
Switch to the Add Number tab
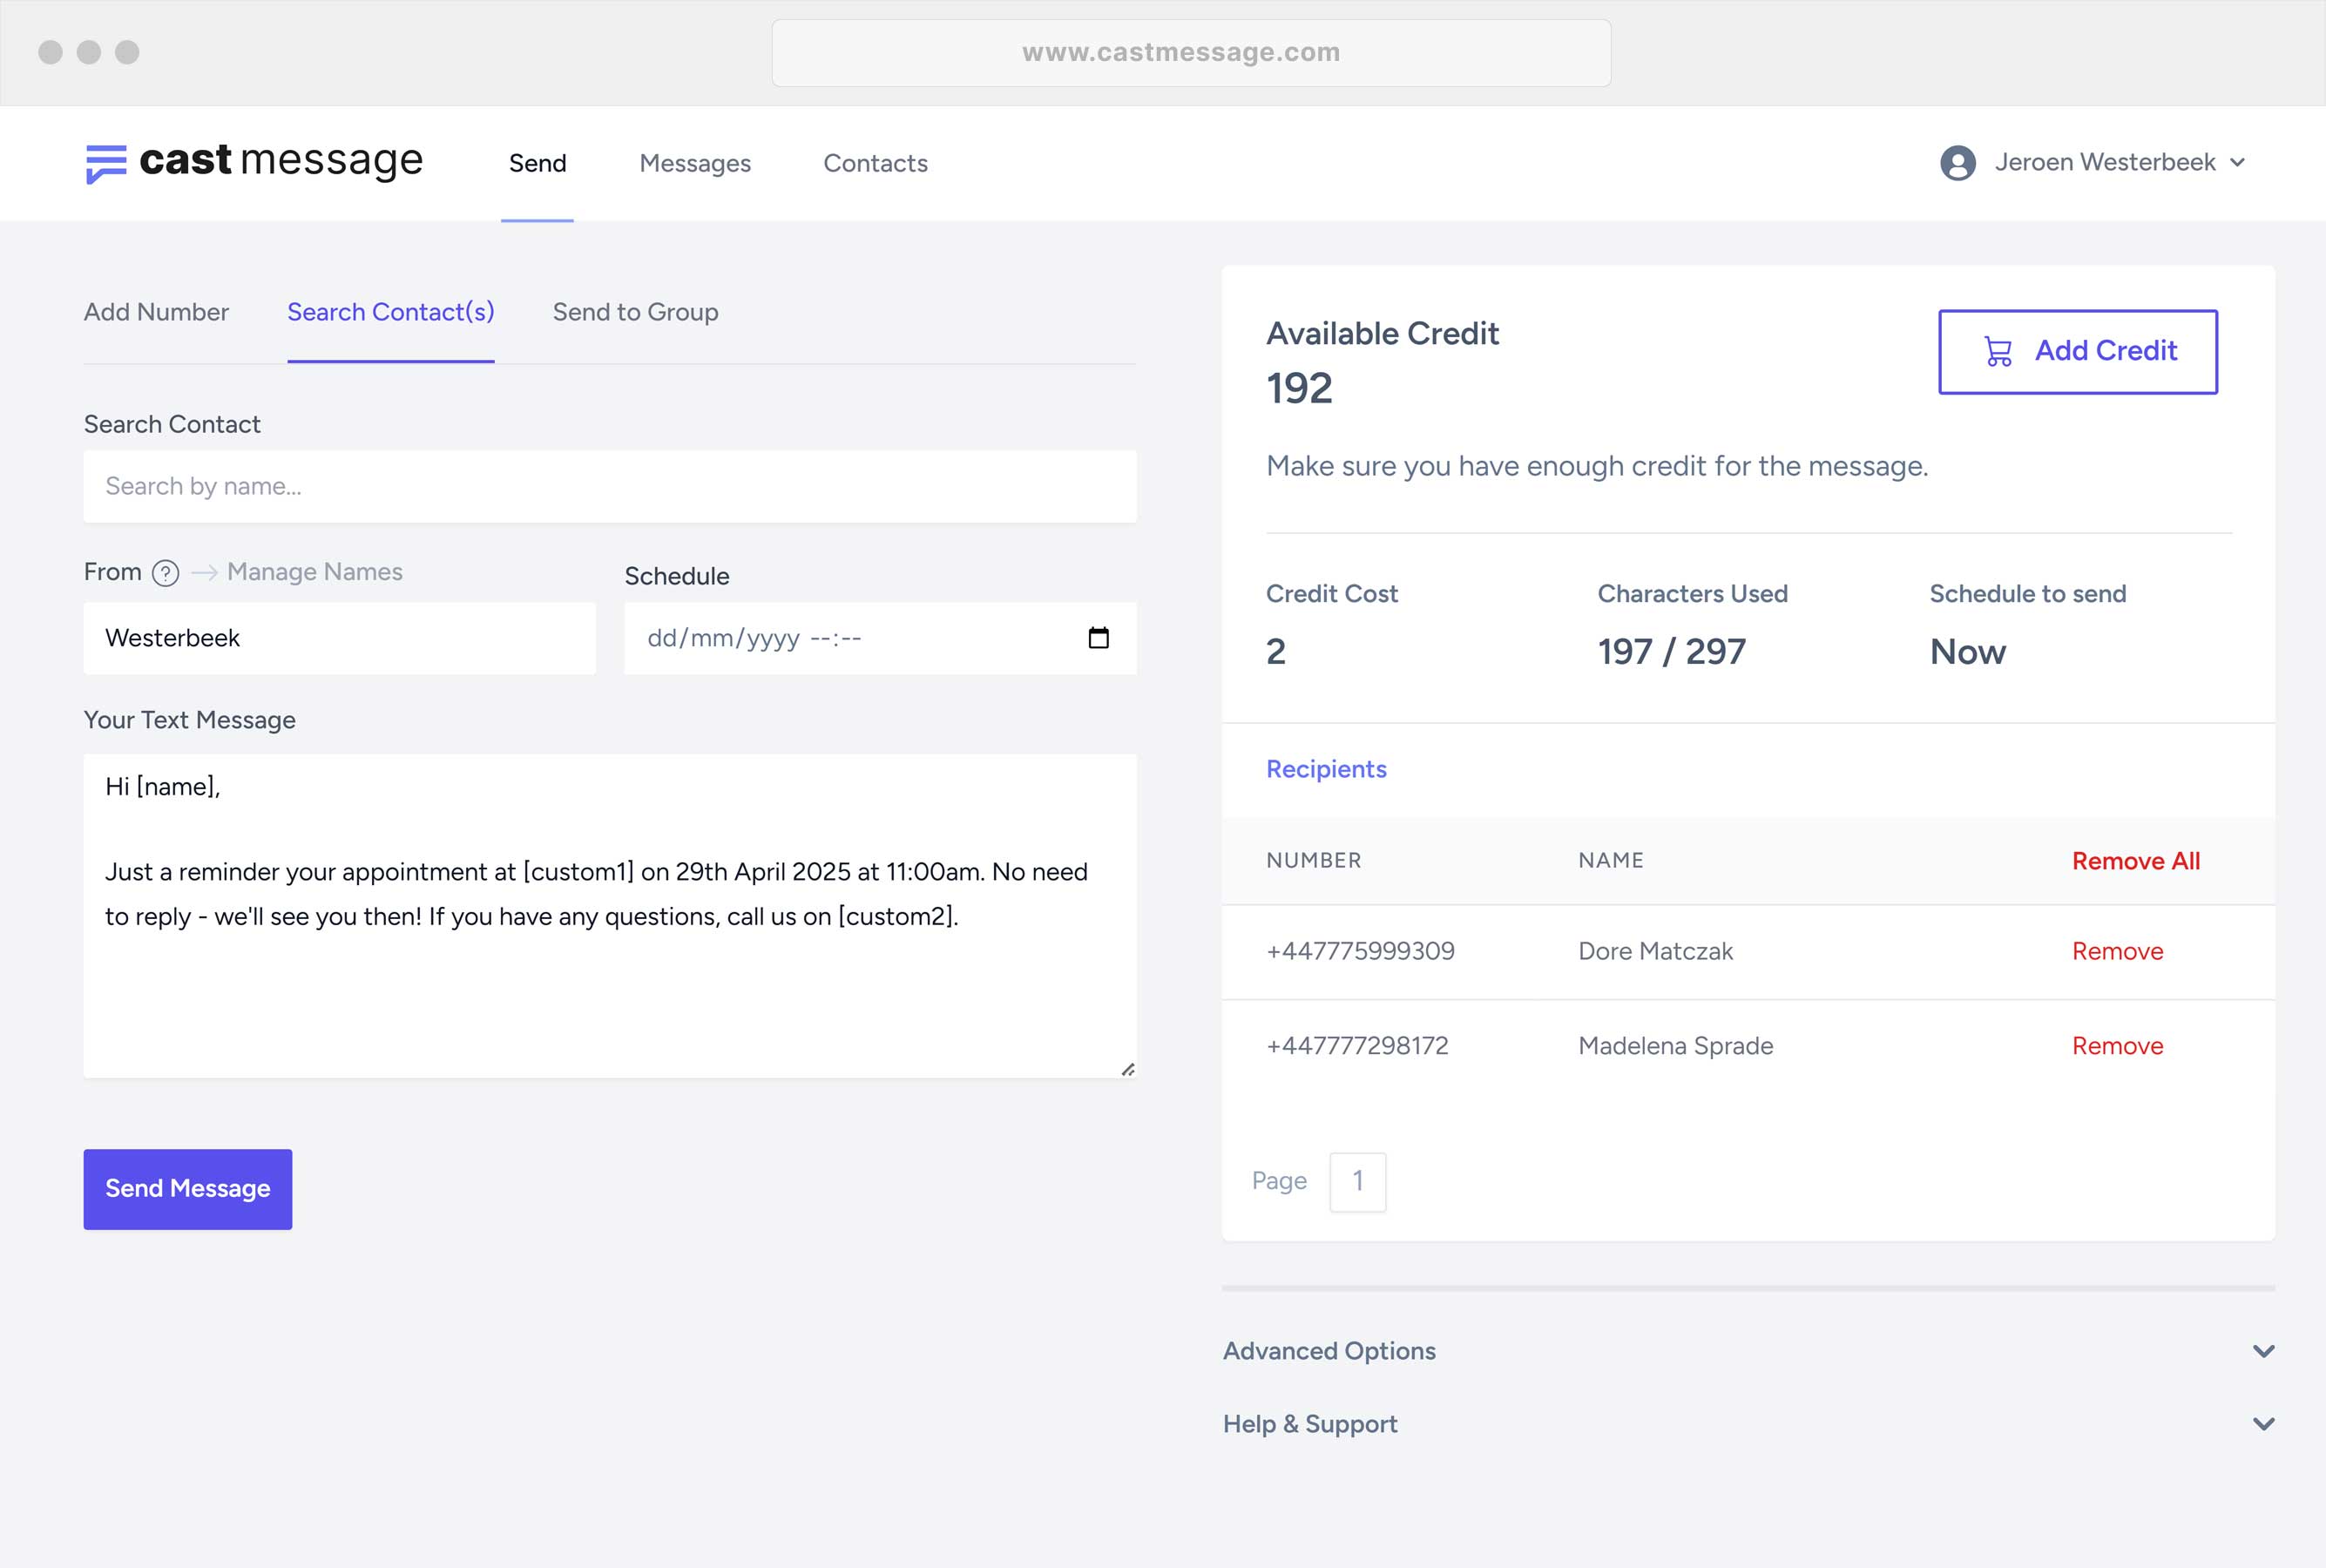tap(156, 312)
